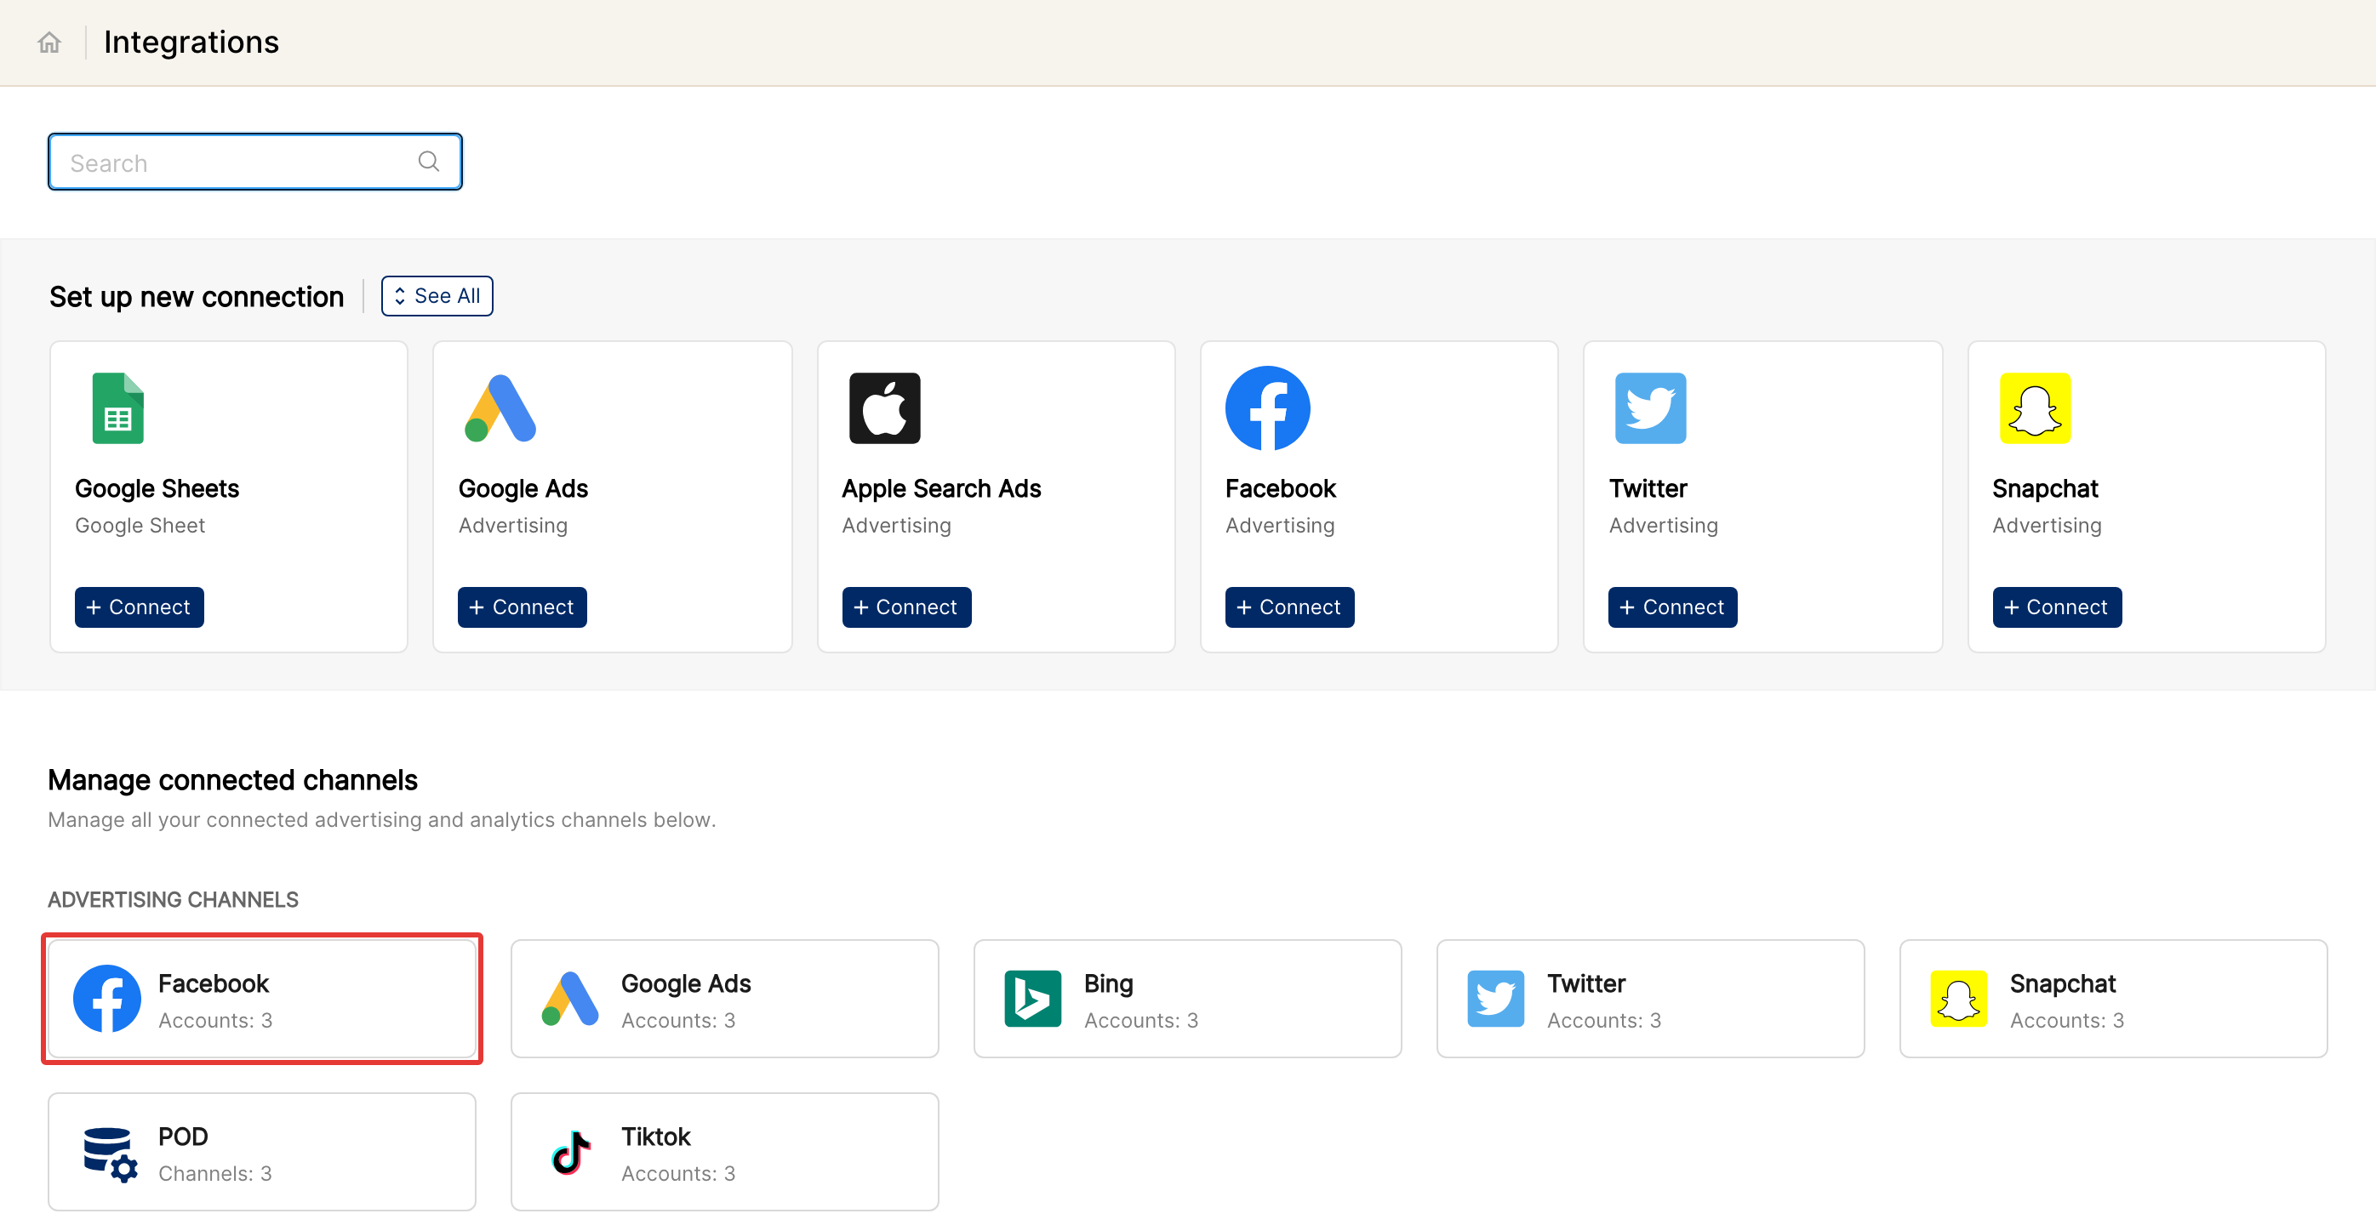The height and width of the screenshot is (1225, 2376).
Task: Open POD Channels: 3 card
Action: [x=262, y=1152]
